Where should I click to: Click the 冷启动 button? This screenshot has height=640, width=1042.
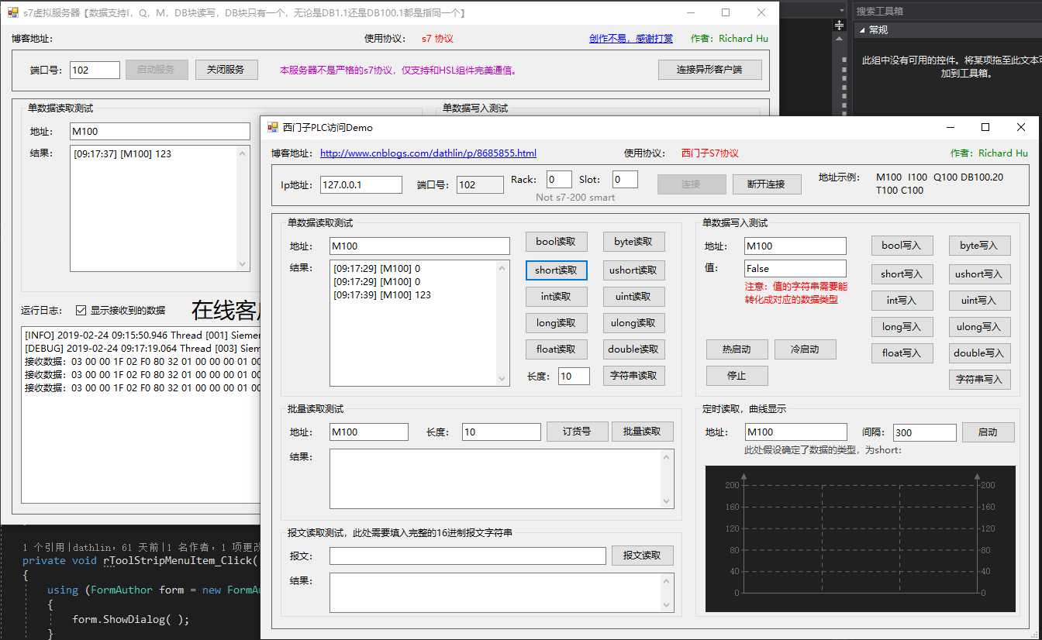tap(805, 349)
